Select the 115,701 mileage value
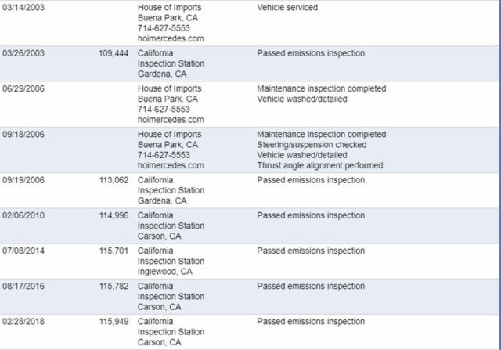Screen dimensions: 501x350 click(x=114, y=251)
